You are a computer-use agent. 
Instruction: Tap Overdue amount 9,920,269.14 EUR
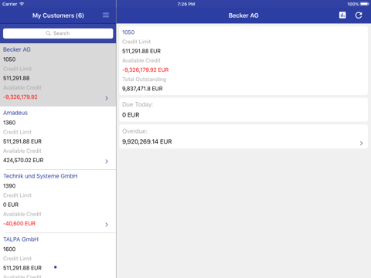tap(147, 141)
